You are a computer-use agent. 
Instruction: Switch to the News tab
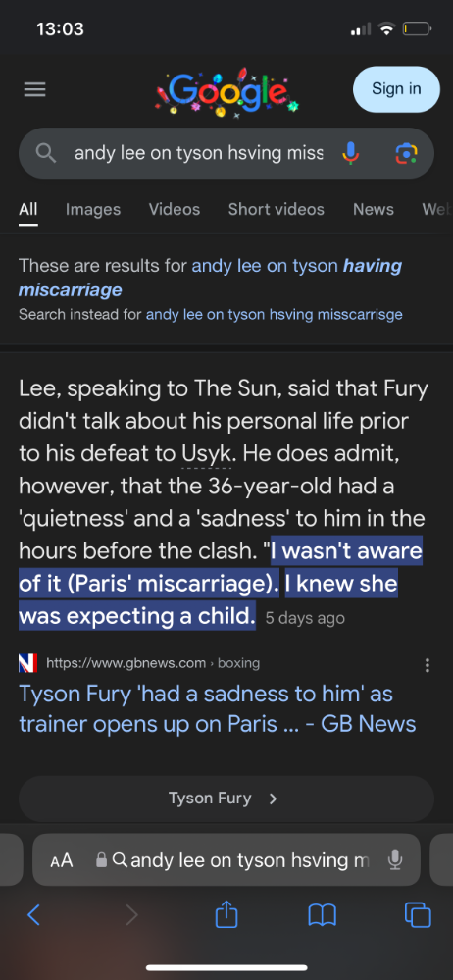[373, 209]
